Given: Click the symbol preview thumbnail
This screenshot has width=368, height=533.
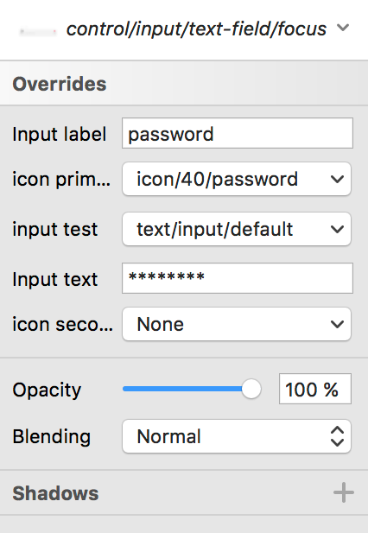Looking at the screenshot, I should tap(38, 32).
